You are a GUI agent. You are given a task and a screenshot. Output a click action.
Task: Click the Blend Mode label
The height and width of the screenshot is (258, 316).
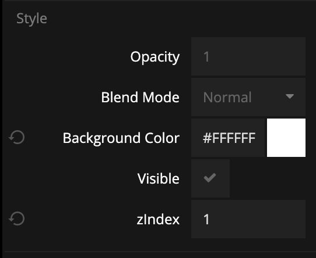[x=141, y=98]
